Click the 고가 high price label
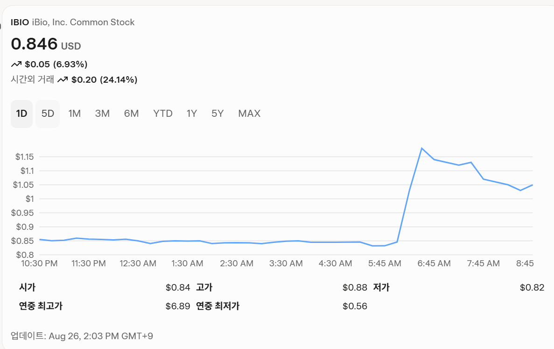 click(x=204, y=287)
